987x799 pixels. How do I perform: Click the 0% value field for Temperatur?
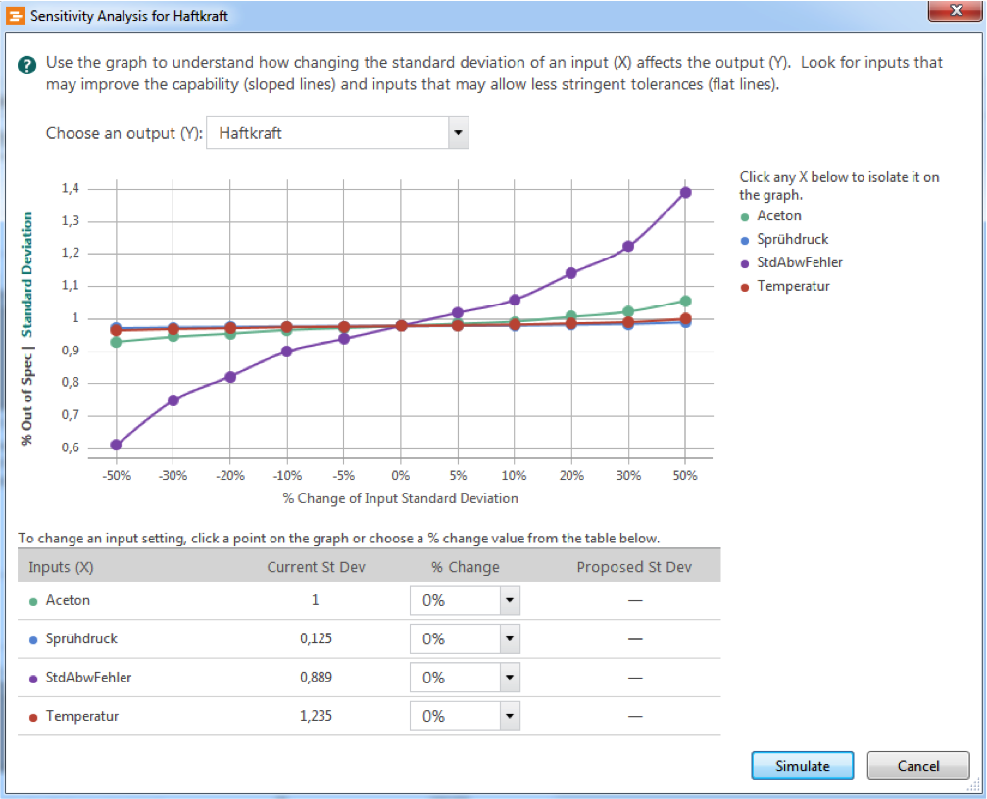click(x=455, y=716)
